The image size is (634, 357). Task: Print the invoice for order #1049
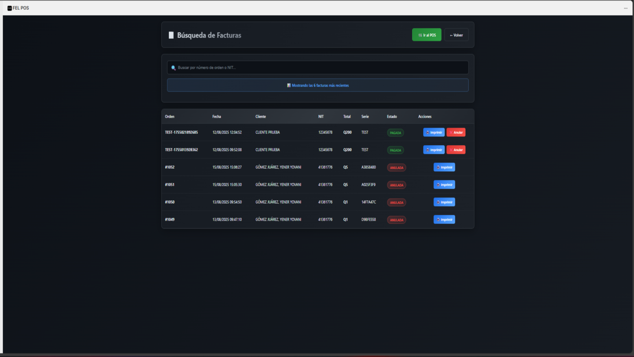(444, 220)
